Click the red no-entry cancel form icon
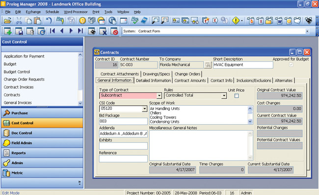This screenshot has width=319, height=195. pos(114,31)
